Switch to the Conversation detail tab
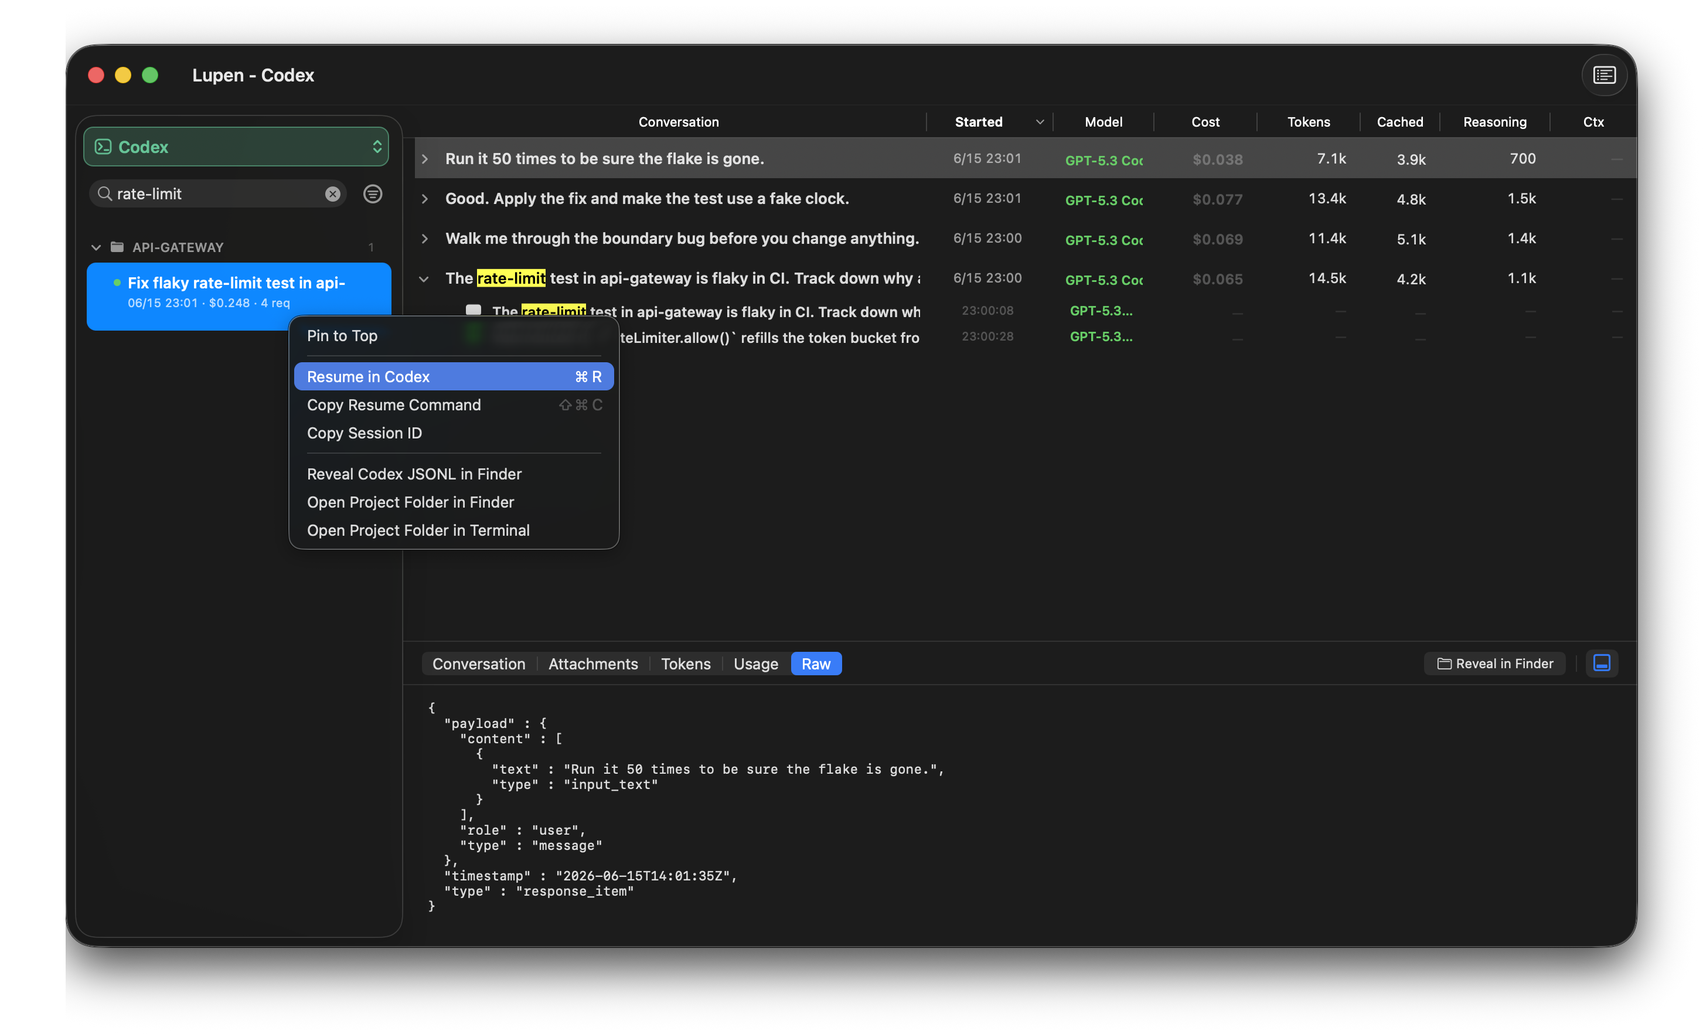 [478, 664]
